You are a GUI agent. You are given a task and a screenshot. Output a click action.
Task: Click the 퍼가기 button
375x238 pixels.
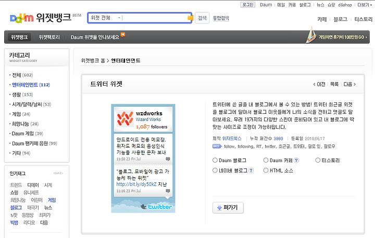228,208
